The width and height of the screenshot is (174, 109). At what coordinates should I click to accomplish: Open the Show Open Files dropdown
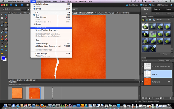pos(19,85)
